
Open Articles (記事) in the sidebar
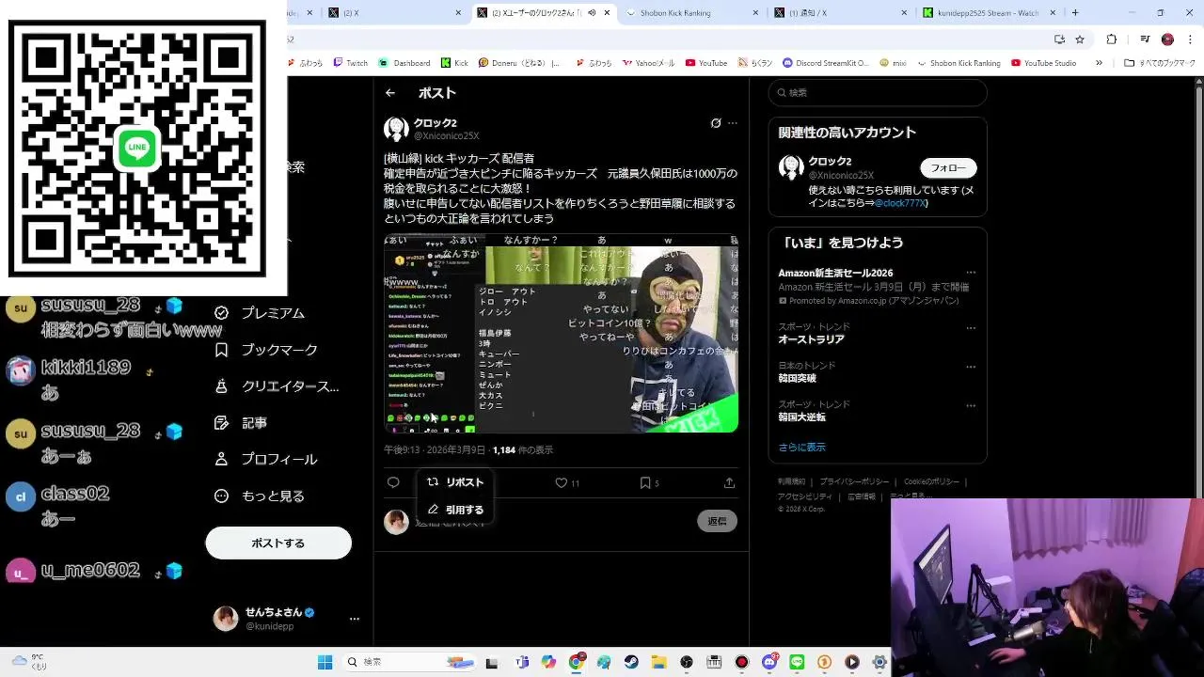pos(241,423)
